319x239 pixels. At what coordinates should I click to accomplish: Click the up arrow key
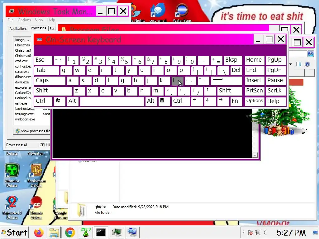tap(210, 91)
